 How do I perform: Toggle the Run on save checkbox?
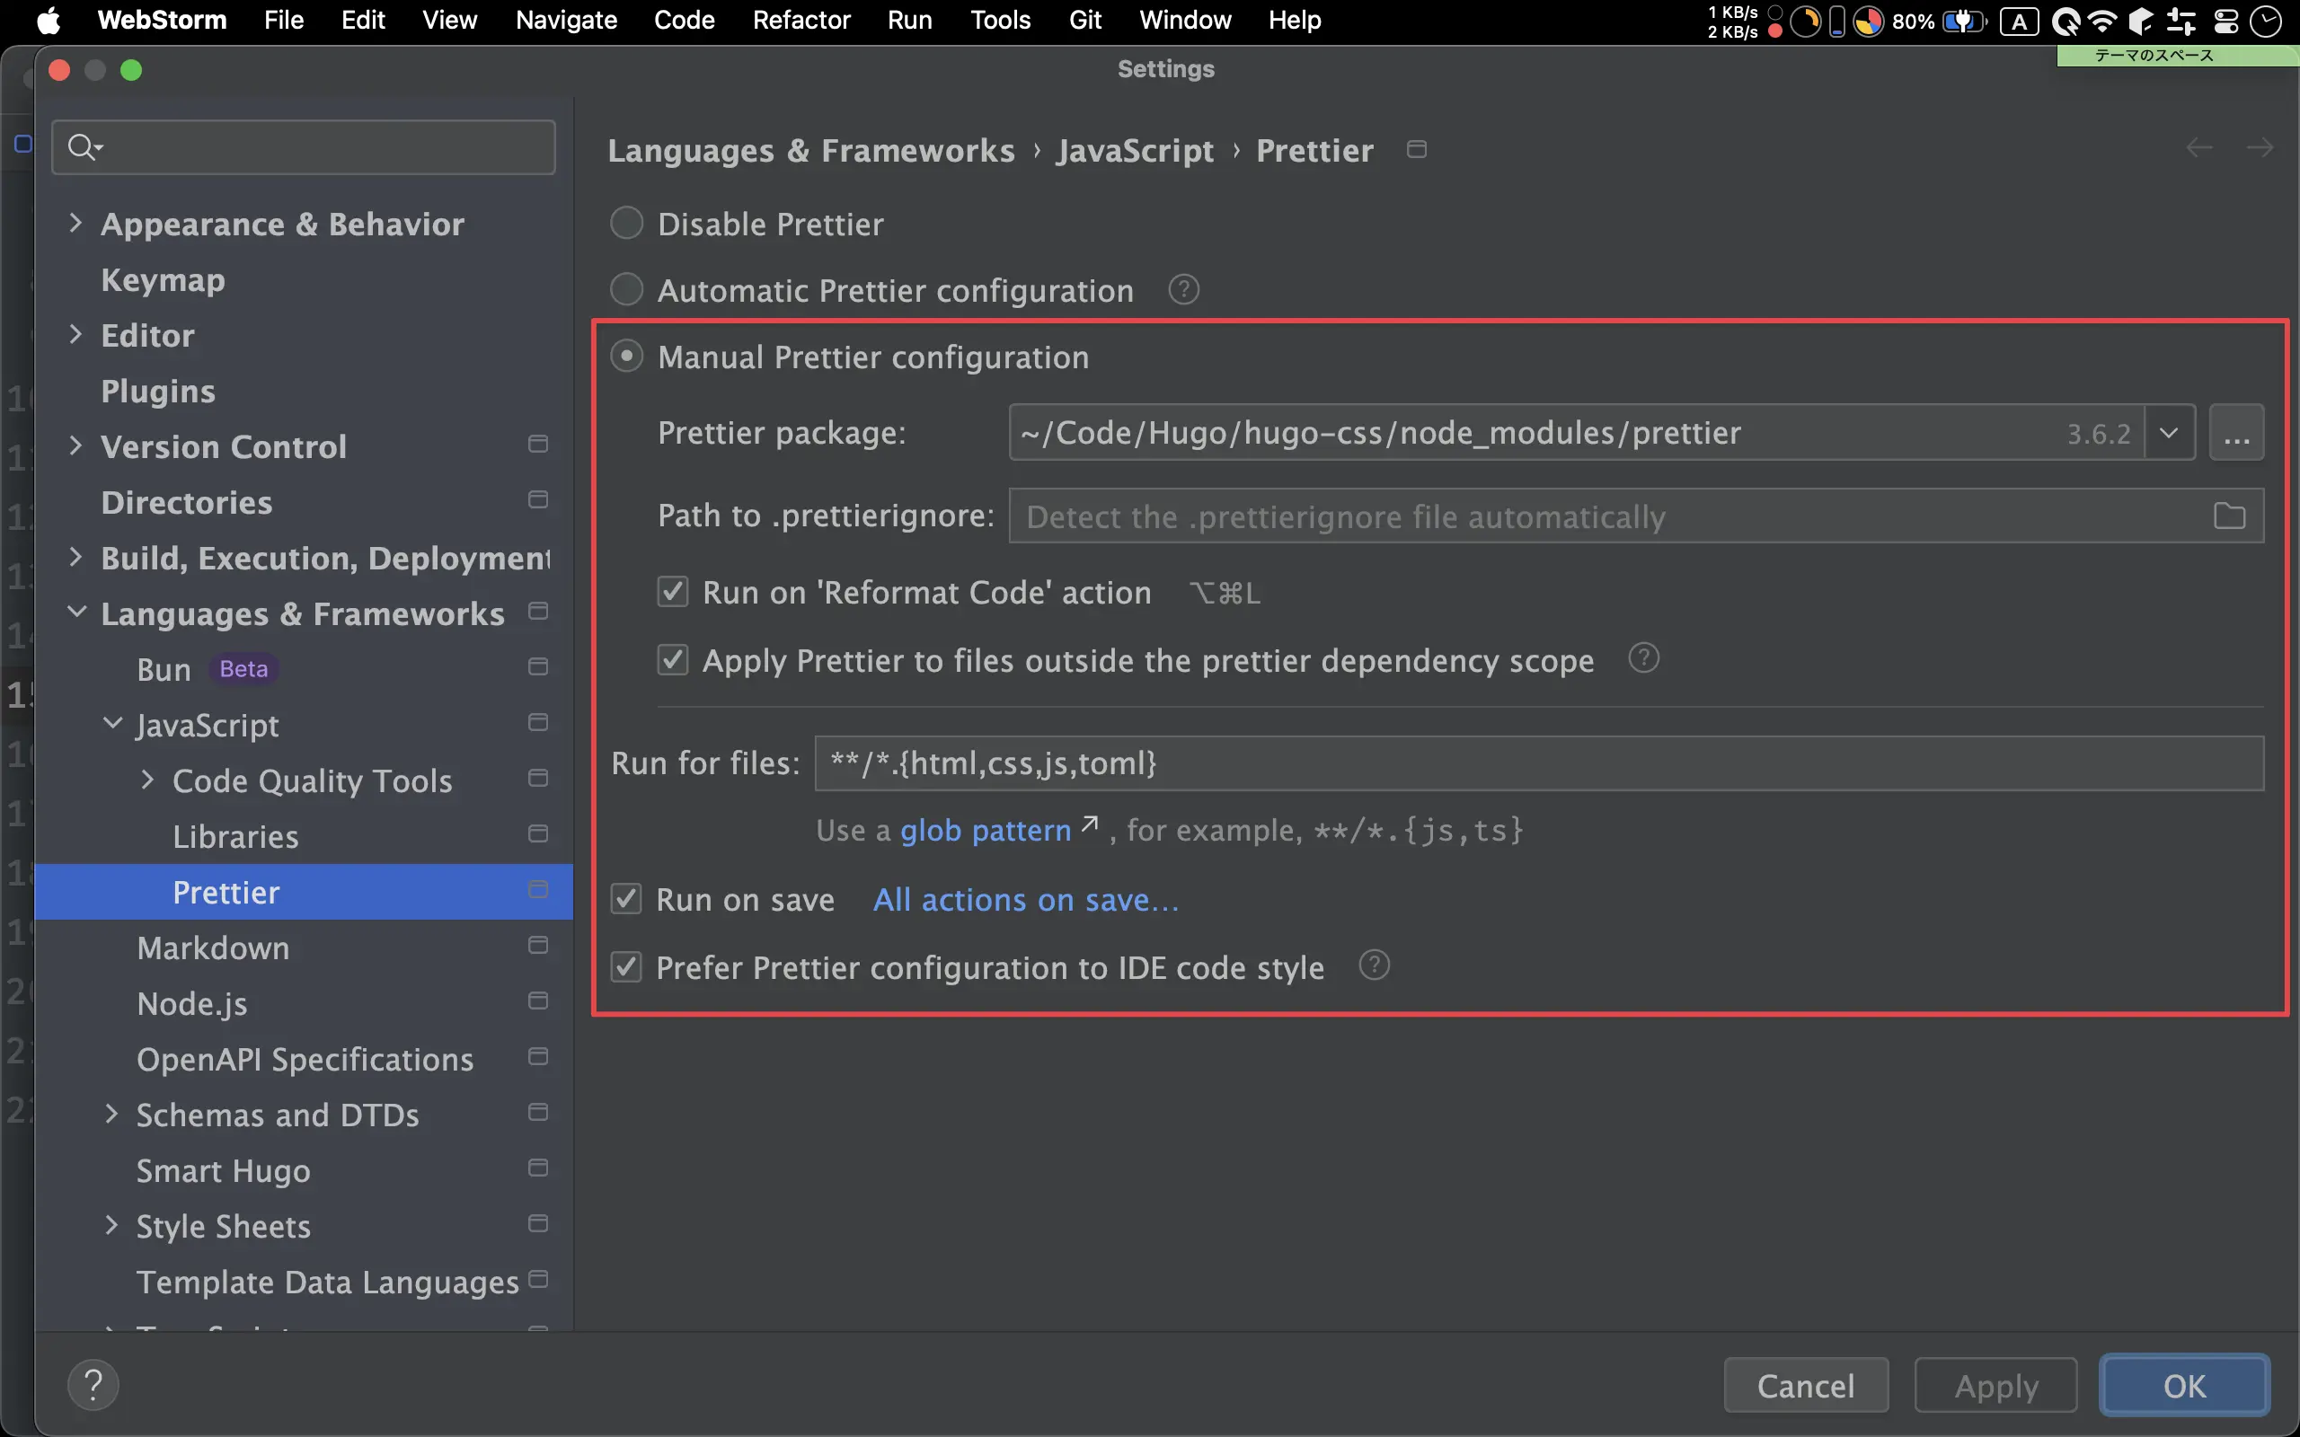click(626, 899)
